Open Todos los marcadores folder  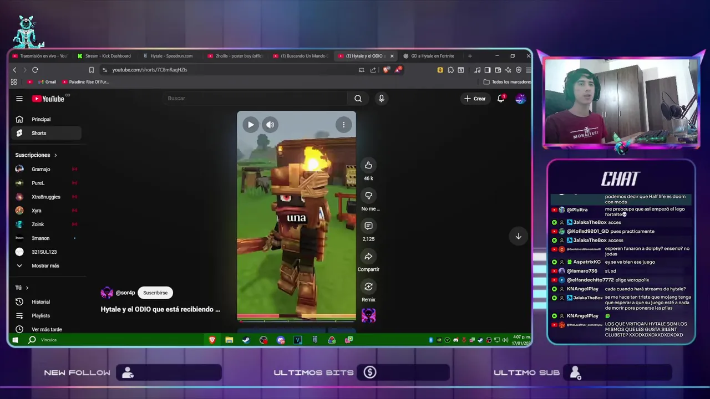[508, 82]
